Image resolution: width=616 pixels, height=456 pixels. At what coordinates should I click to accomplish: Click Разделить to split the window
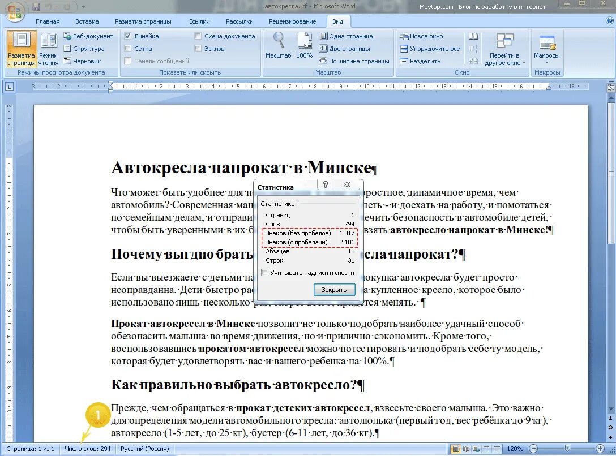pos(420,61)
